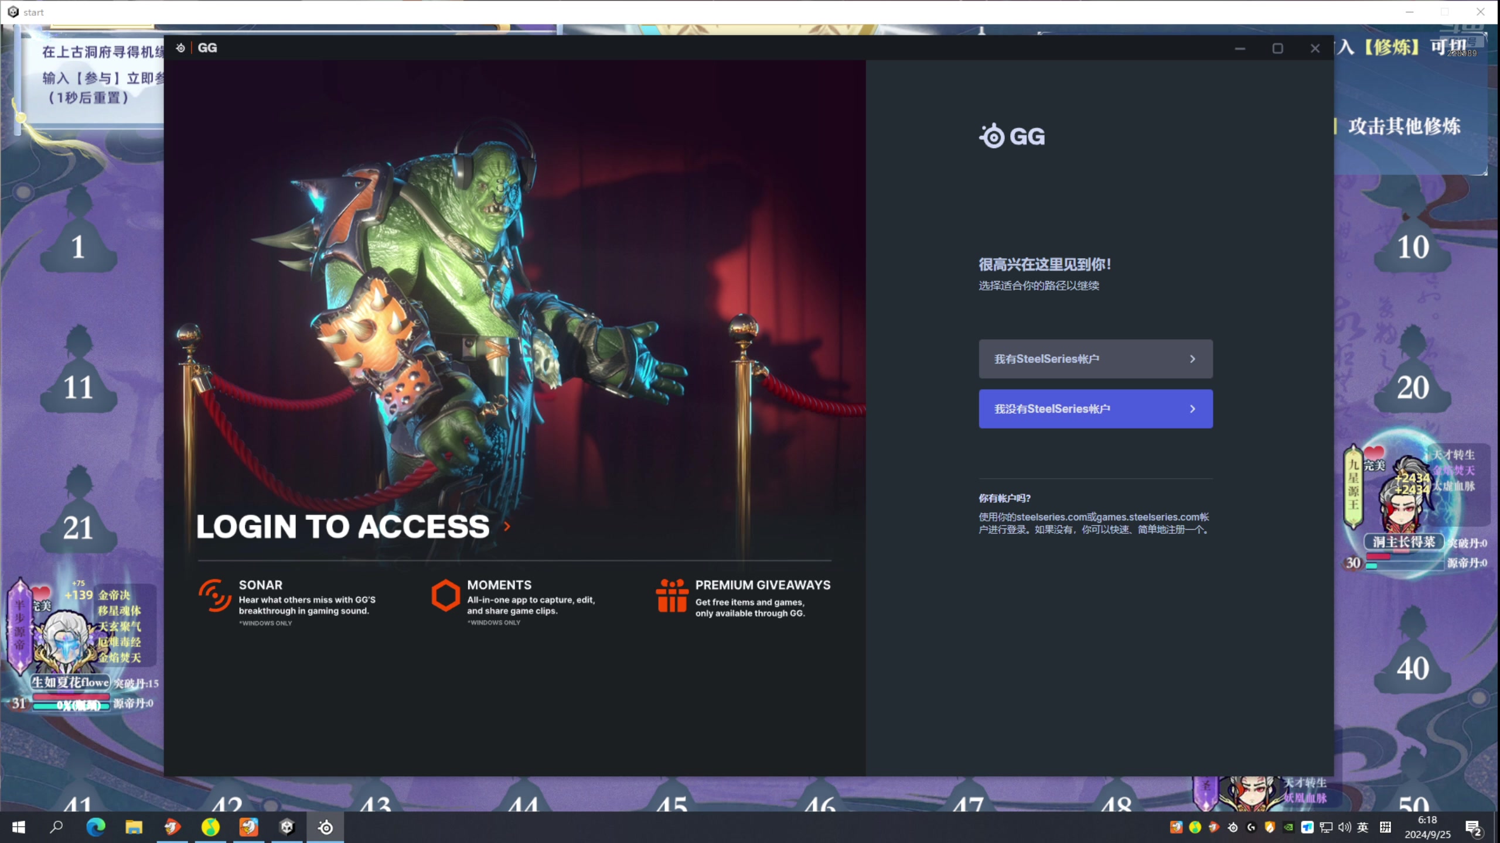1500x843 pixels.
Task: Minimize the GG window
Action: 1240,49
